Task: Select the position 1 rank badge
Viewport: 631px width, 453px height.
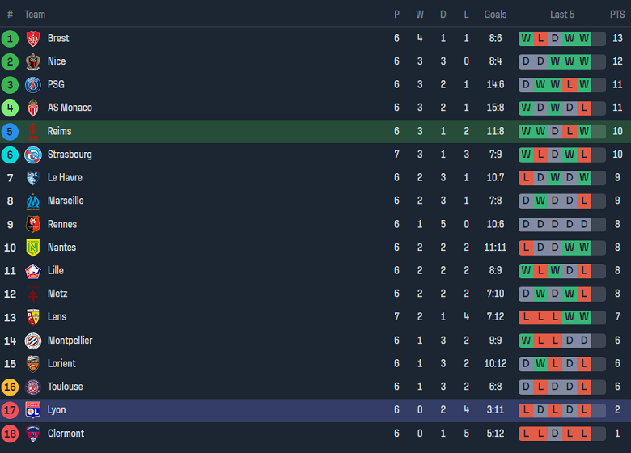Action: tap(10, 39)
